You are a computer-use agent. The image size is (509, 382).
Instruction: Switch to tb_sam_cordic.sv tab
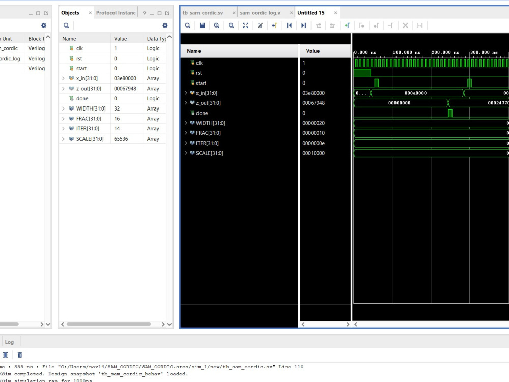pyautogui.click(x=203, y=13)
